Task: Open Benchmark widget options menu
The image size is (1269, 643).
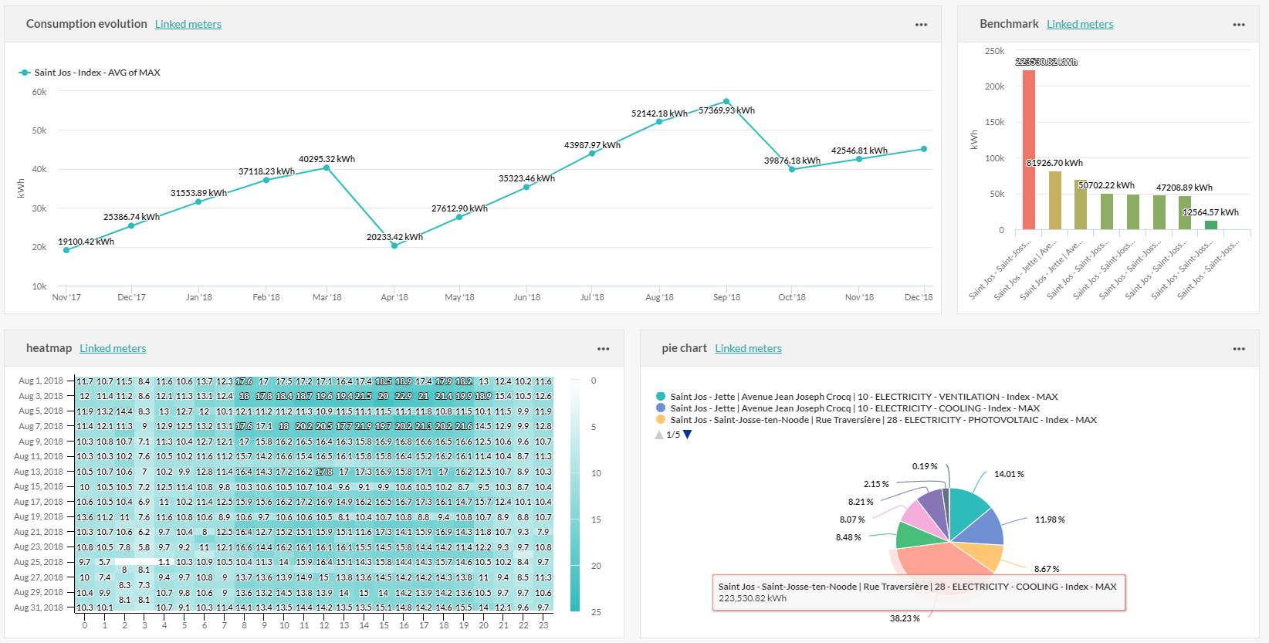Action: coord(1239,25)
